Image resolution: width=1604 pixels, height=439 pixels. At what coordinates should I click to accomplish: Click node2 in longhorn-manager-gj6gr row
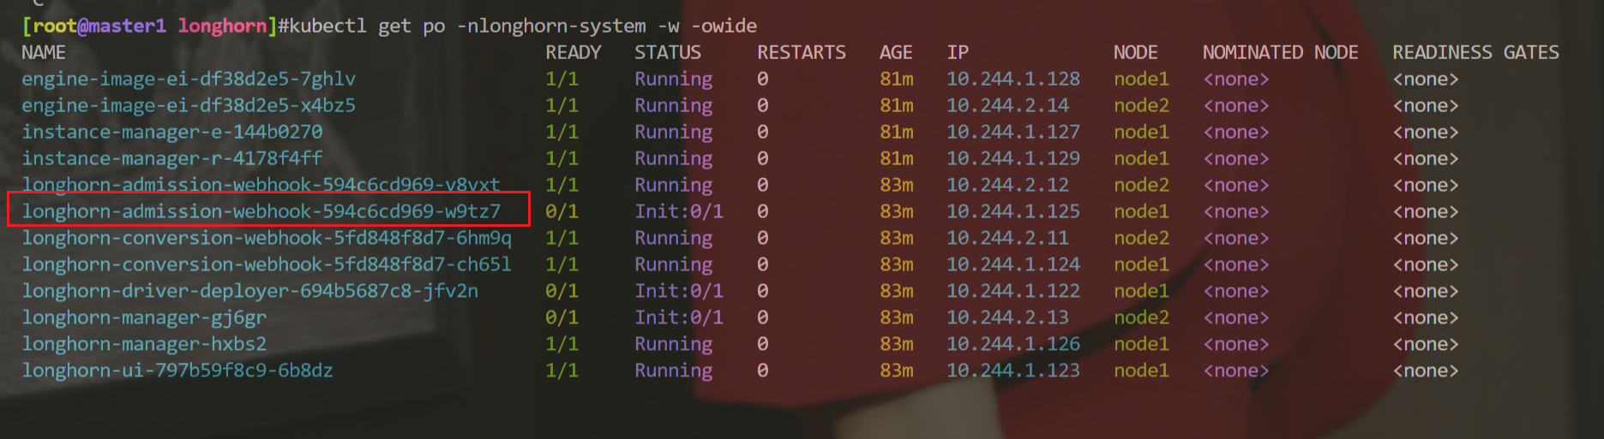click(1141, 318)
